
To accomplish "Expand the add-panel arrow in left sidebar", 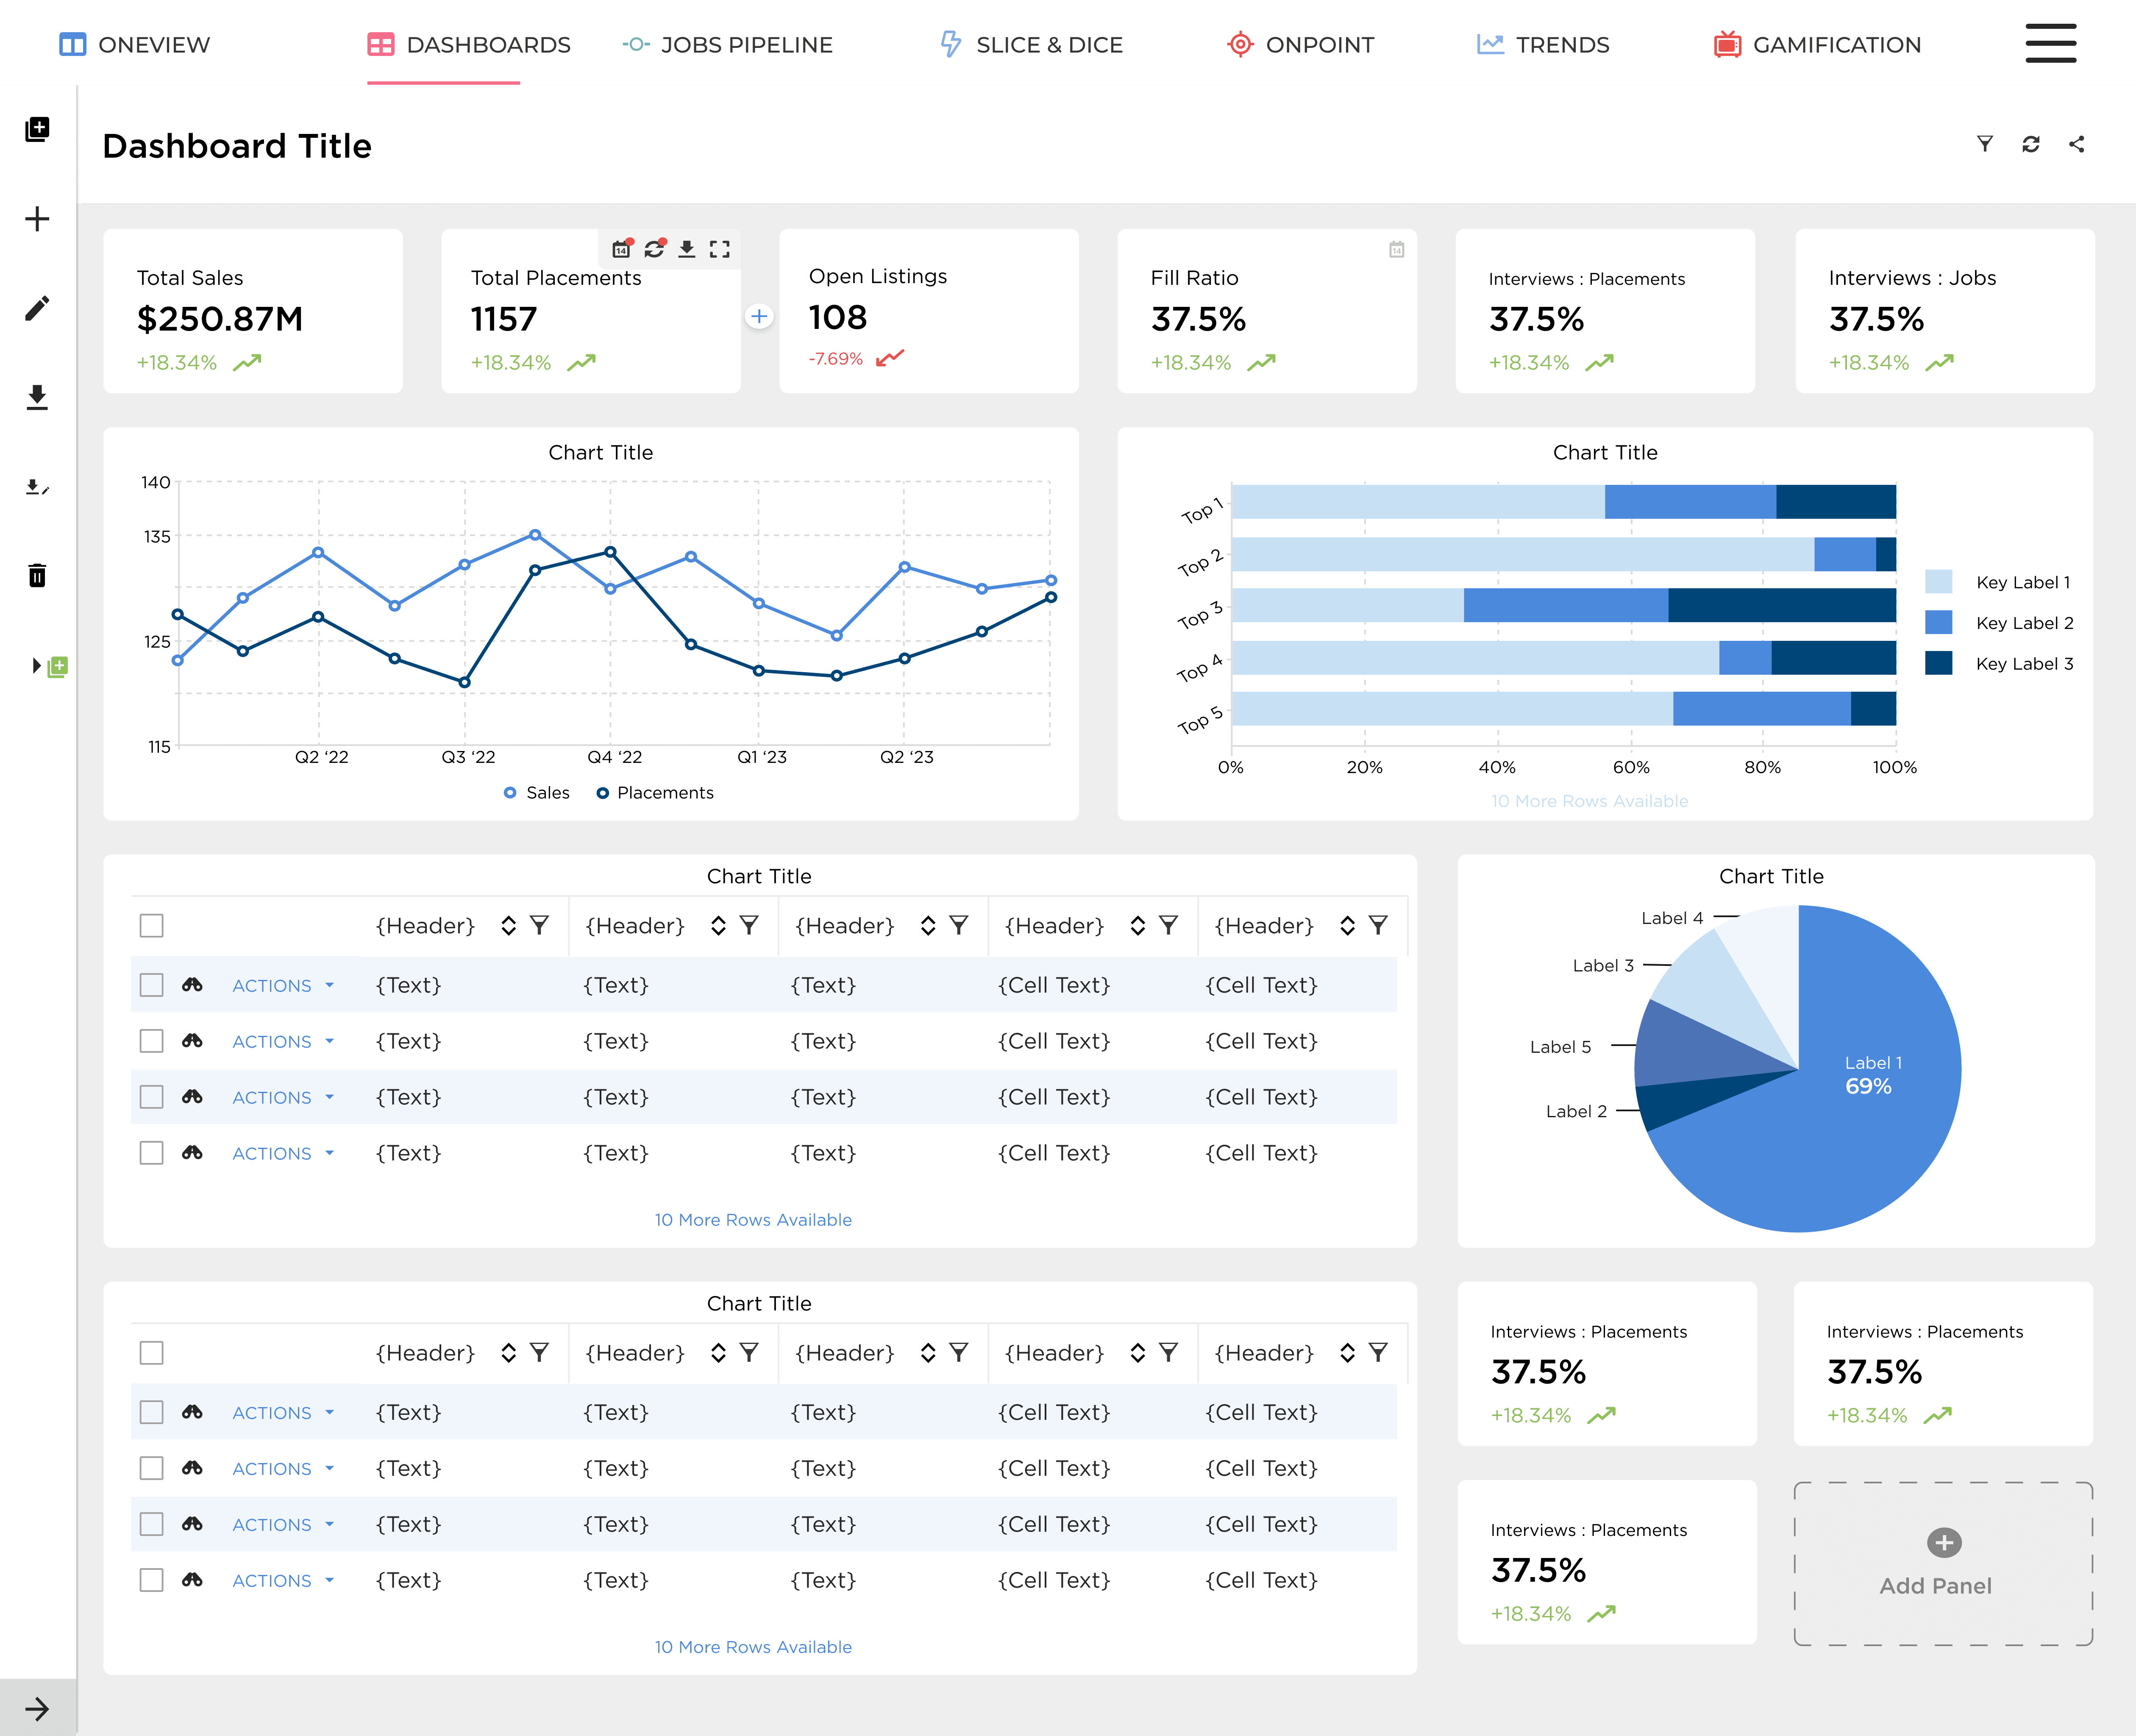I will [37, 666].
